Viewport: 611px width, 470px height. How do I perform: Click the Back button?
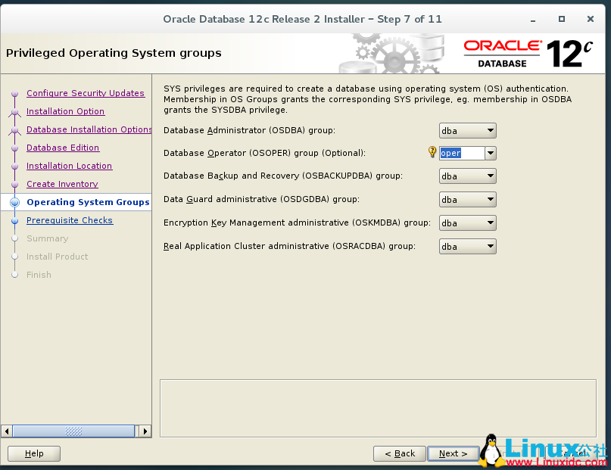[x=399, y=453]
